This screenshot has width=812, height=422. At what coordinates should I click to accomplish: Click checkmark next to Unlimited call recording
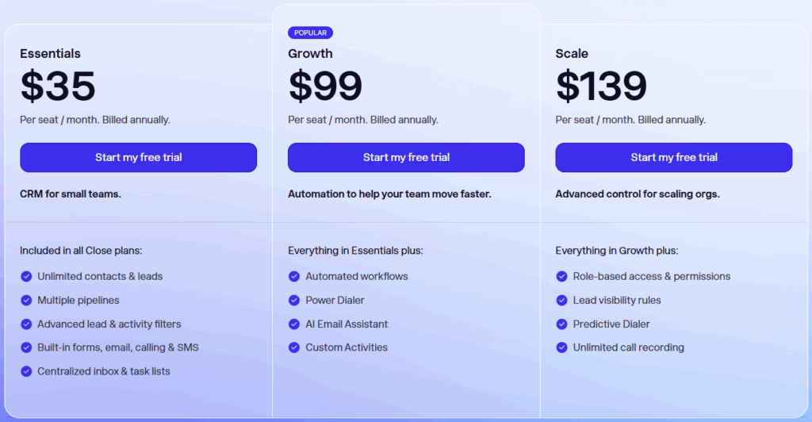pyautogui.click(x=562, y=347)
